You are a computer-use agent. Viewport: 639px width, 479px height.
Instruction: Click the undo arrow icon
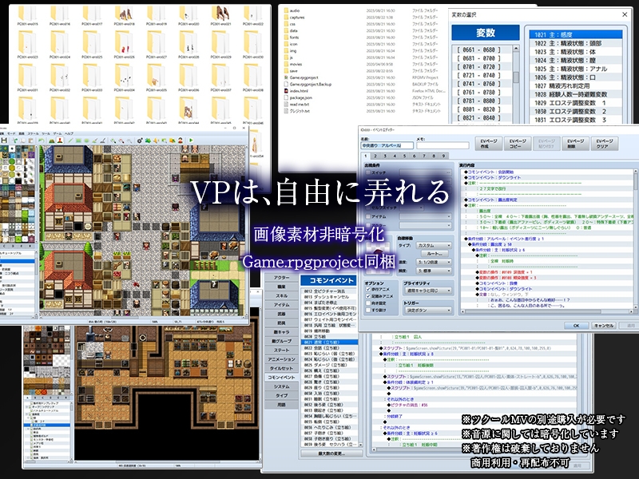41,140
